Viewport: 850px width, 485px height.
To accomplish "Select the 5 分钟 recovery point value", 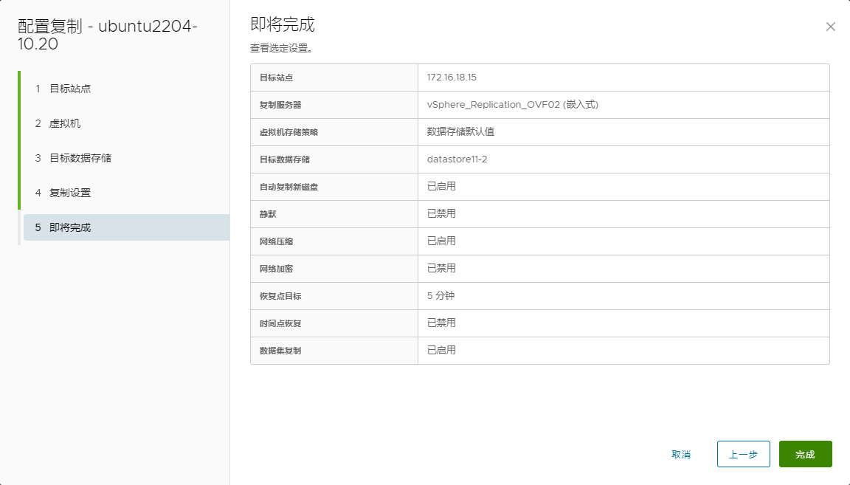I will (x=440, y=296).
